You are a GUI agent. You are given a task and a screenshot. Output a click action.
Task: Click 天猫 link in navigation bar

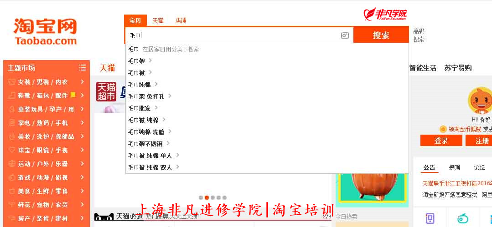pos(107,68)
